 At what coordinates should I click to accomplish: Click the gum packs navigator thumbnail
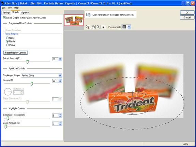tap(74, 20)
